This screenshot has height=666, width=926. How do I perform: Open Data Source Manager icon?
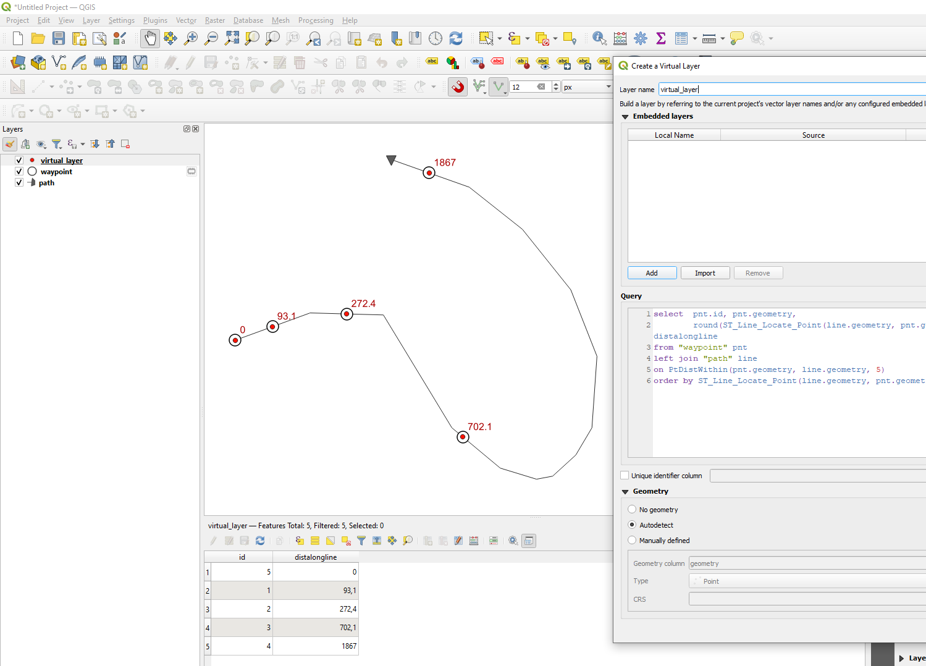click(18, 62)
